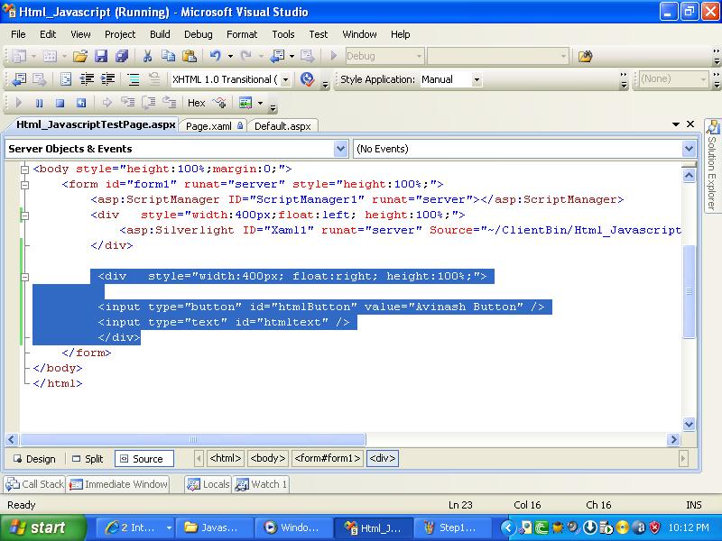The height and width of the screenshot is (541, 722).
Task: Collapse the form1 tag region
Action: click(x=25, y=185)
